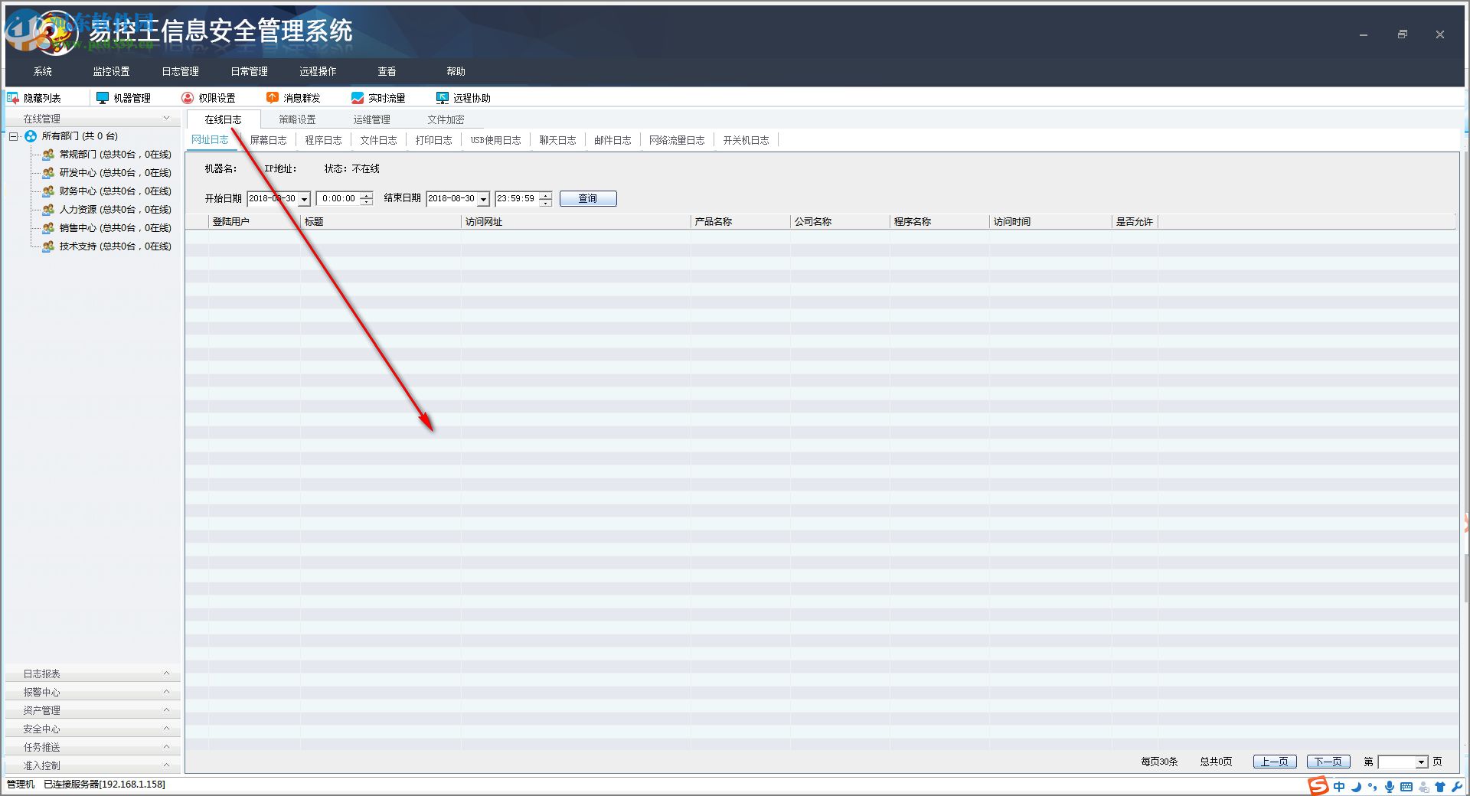
Task: Click the Sogou account login icon
Action: pos(1424,787)
